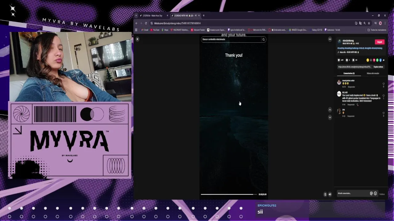Click the video progress bar

229,194
